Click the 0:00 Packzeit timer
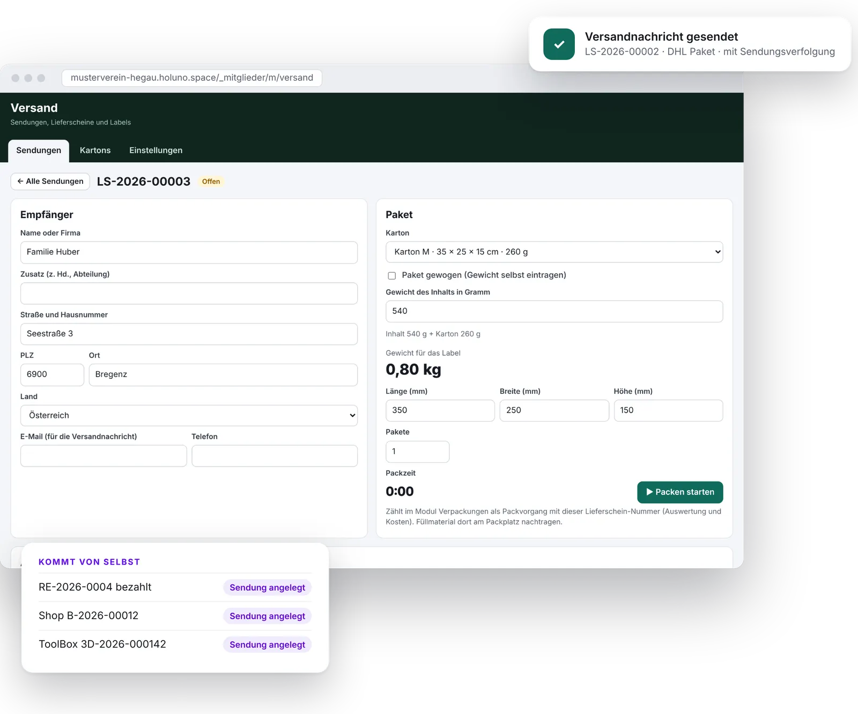 [400, 491]
